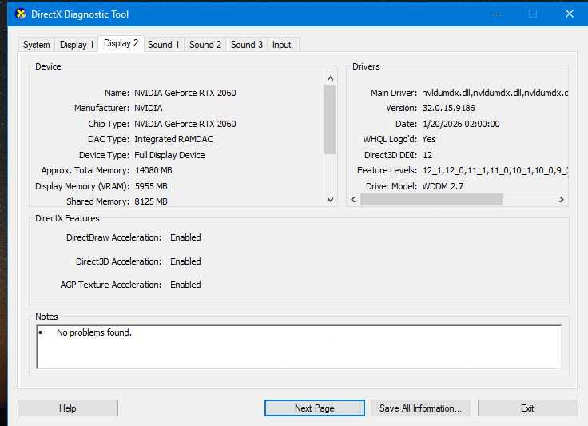588x426 pixels.
Task: Click Device list scroll down arrow
Action: point(331,199)
